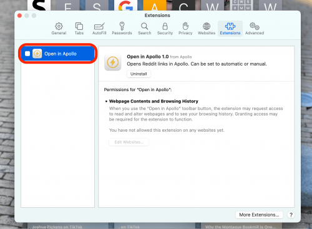Open the General preferences pane
Screen dimensions: 312x229
tap(59, 29)
